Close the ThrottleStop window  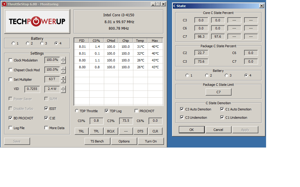click(x=163, y=4)
